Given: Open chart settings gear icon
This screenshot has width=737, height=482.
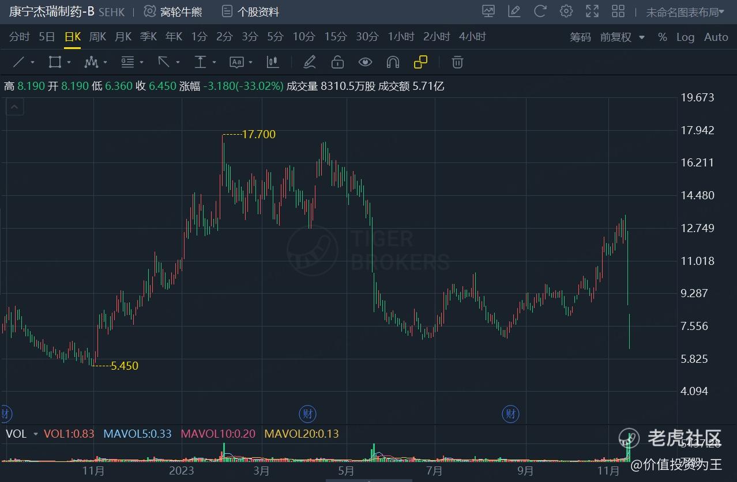Looking at the screenshot, I should tap(566, 11).
